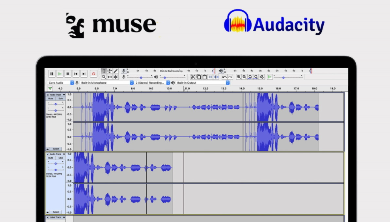Silence the selected audio

(x=216, y=77)
